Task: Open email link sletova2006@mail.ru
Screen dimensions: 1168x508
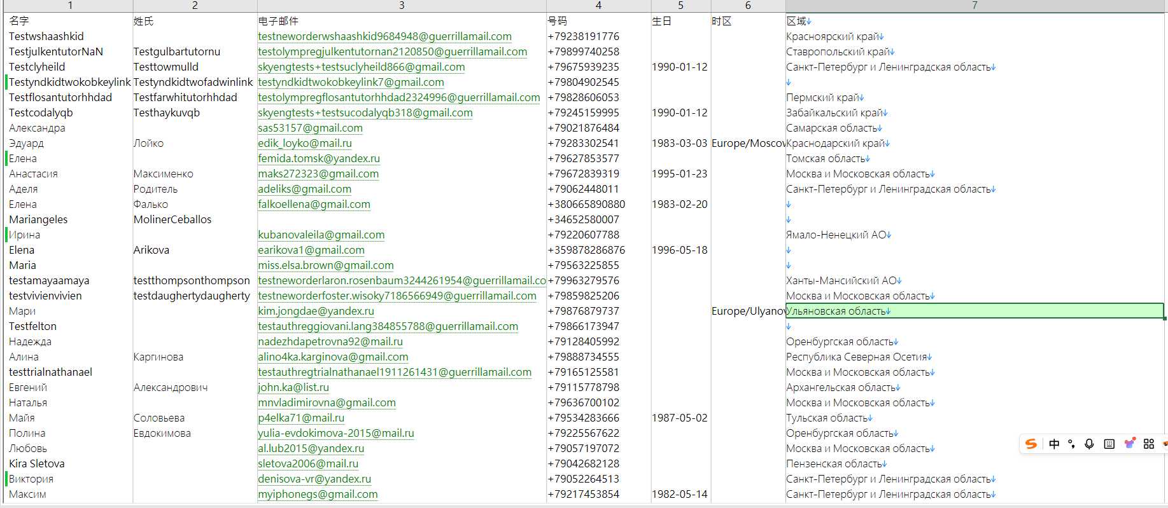Action: [308, 463]
